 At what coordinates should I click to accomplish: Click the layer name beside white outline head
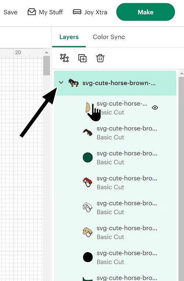tap(127, 203)
